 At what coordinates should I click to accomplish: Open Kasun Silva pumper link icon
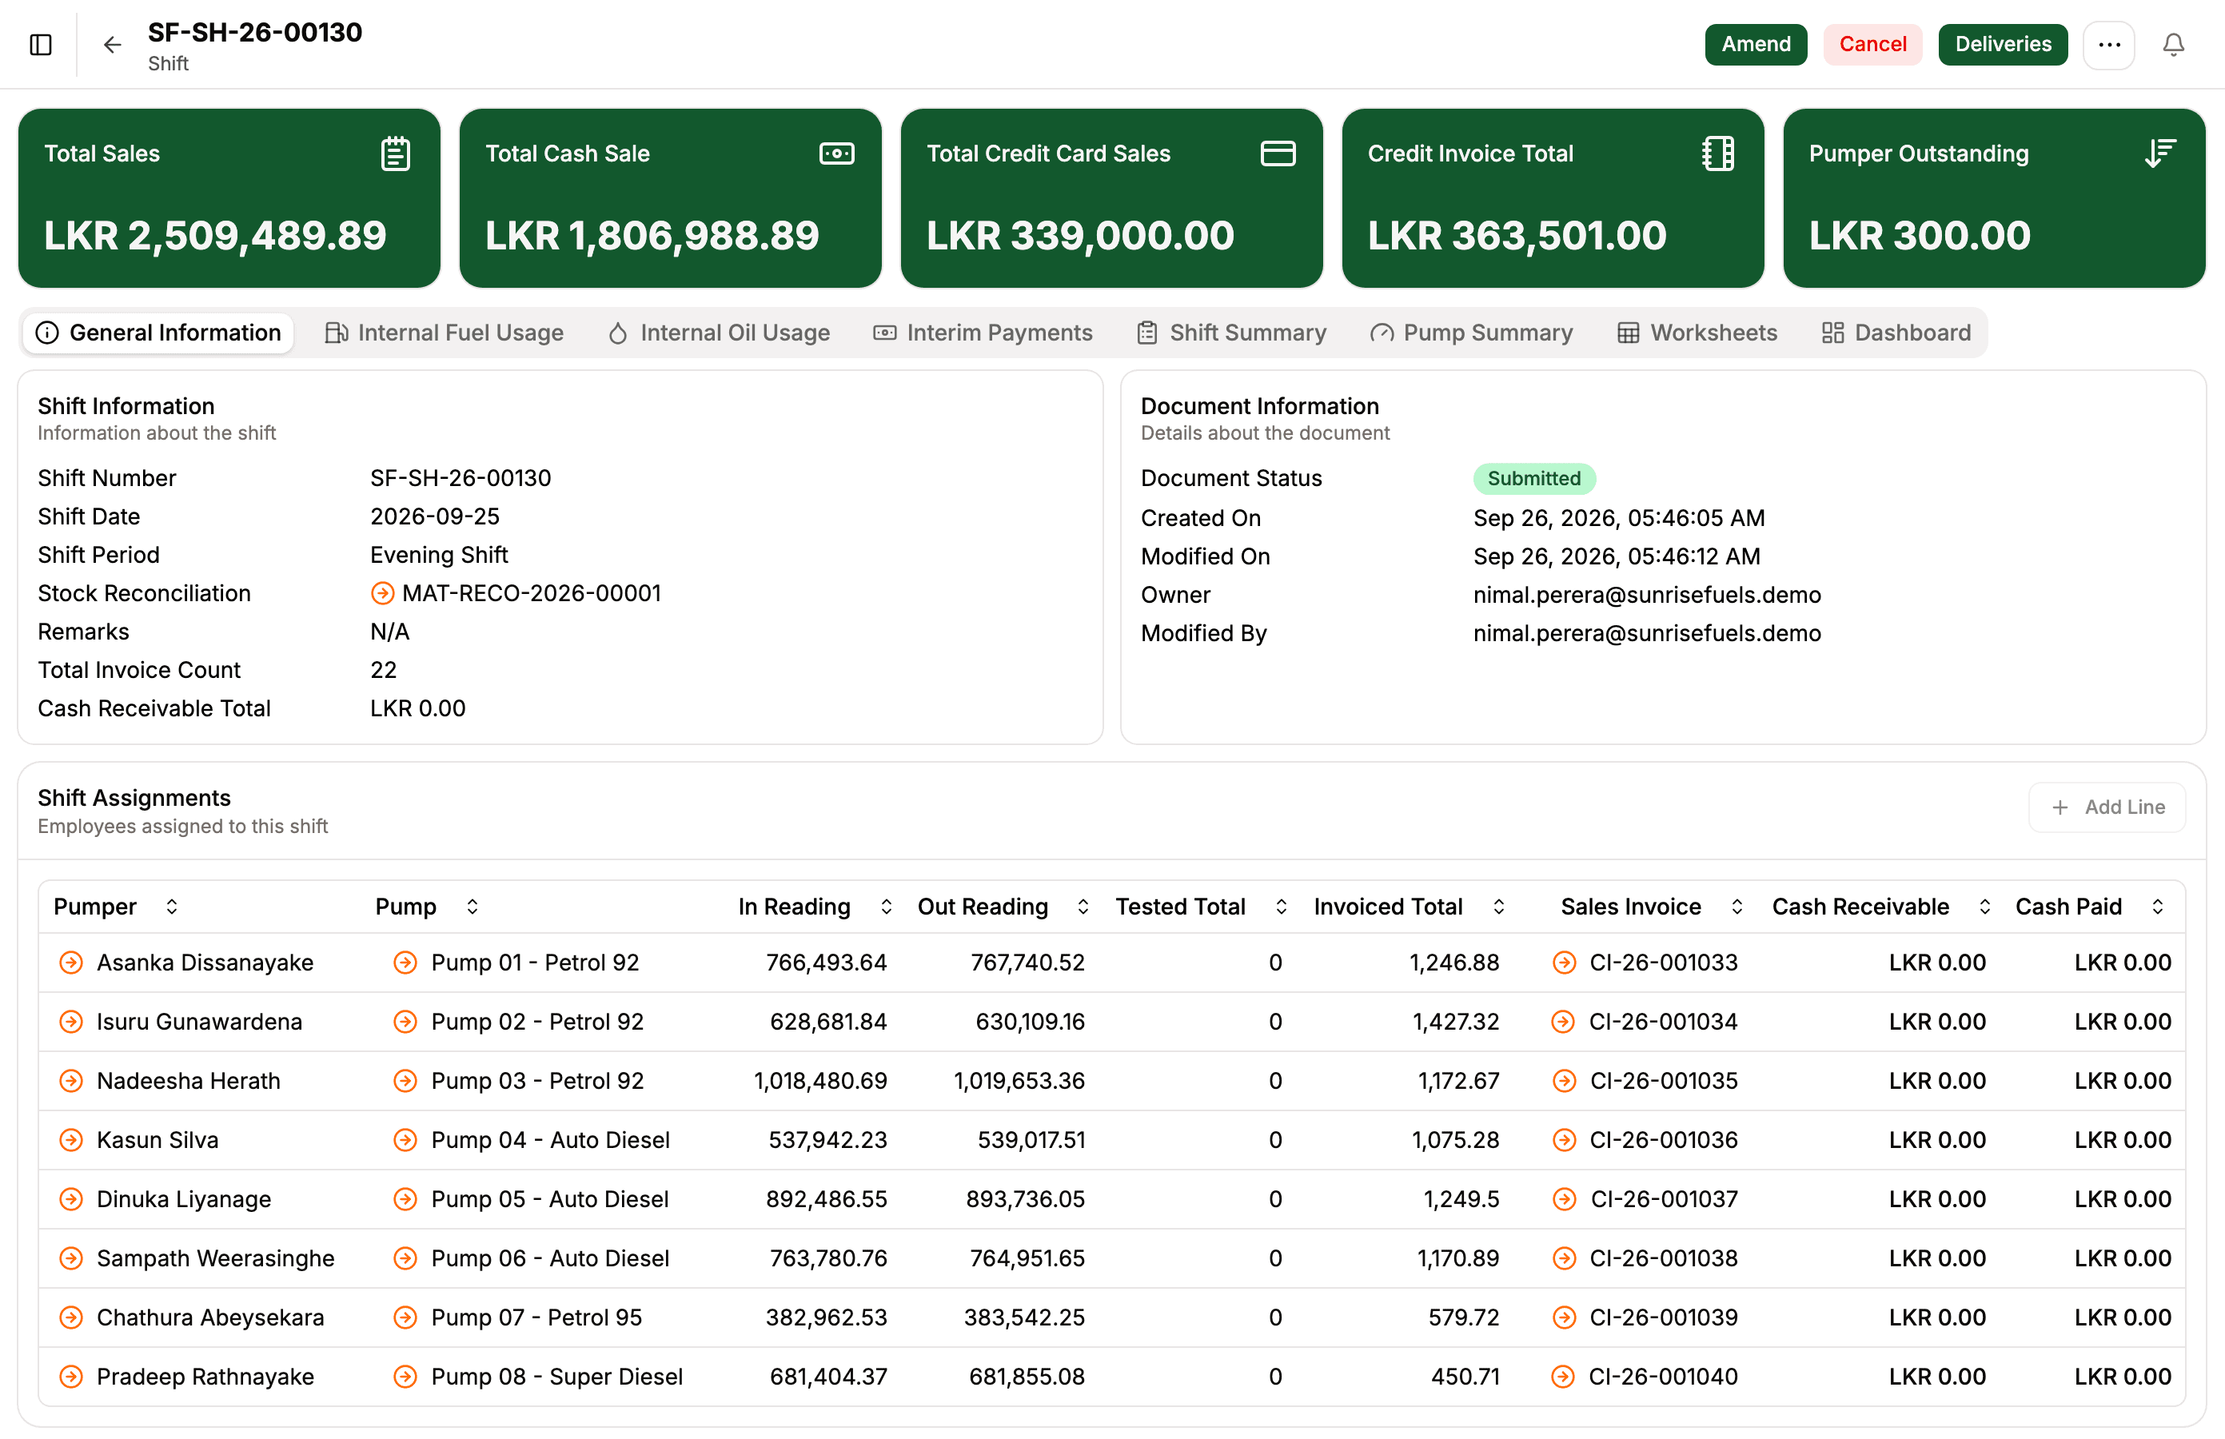[71, 1140]
